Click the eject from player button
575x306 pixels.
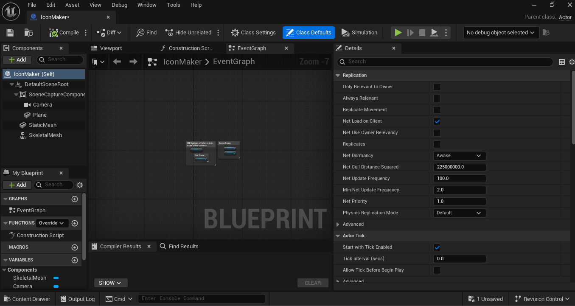tap(434, 33)
